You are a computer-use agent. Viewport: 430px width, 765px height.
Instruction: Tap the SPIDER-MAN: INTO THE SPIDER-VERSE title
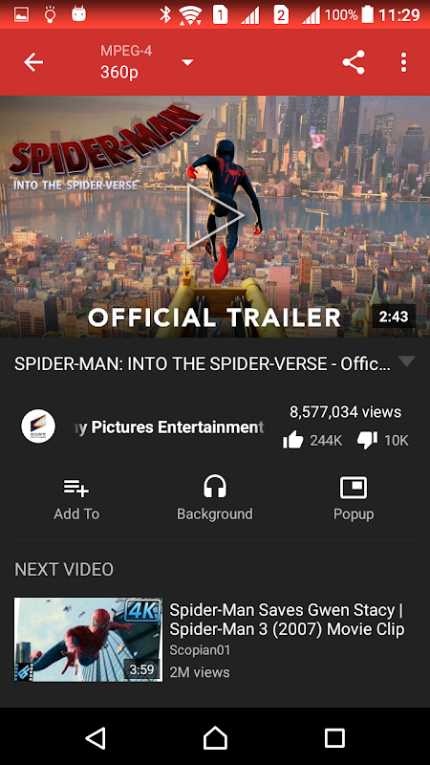point(203,364)
